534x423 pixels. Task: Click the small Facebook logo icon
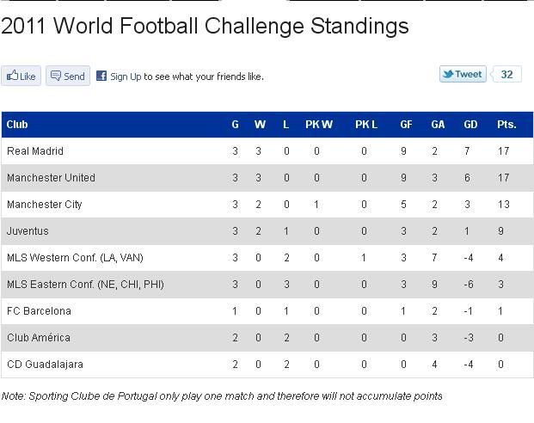point(101,76)
